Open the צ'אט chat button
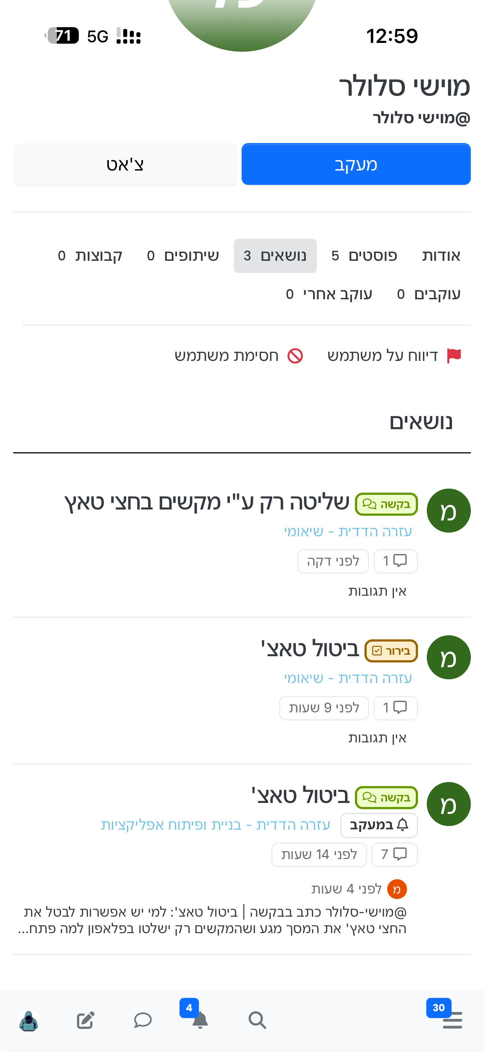 pyautogui.click(x=125, y=164)
